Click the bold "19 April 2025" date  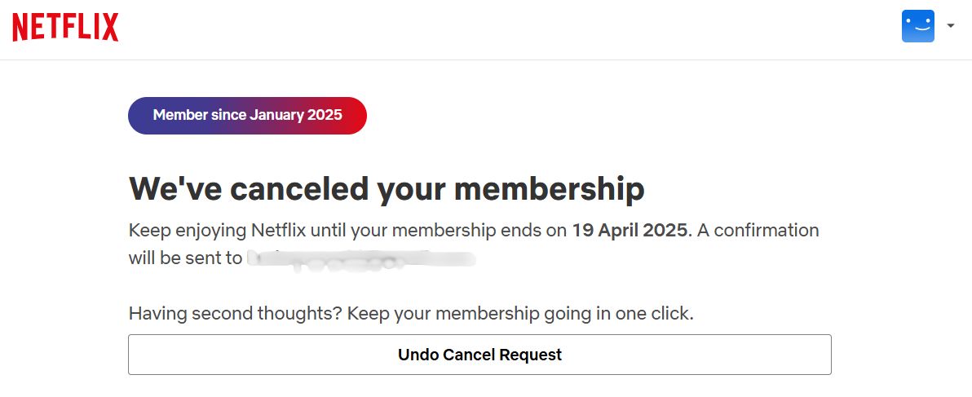(630, 230)
